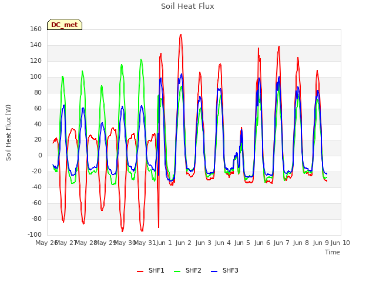Click the -100 y-axis tick label
This screenshot has height=282, width=376.
pos(35,234)
